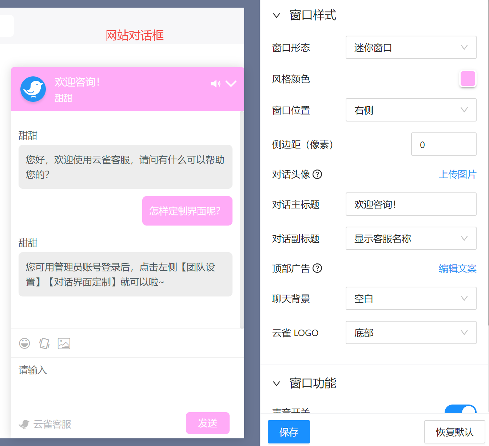Mute the speaker icon in the pink chat header
This screenshot has height=446, width=489.
click(x=215, y=83)
